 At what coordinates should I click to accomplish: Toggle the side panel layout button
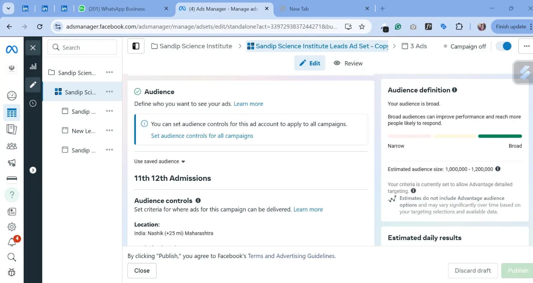[x=136, y=46]
